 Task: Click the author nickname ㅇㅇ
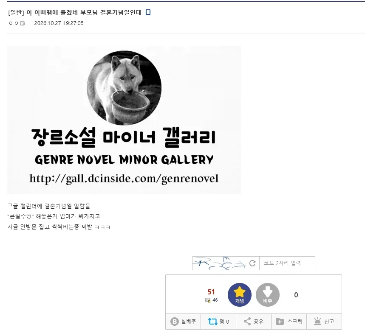14,23
